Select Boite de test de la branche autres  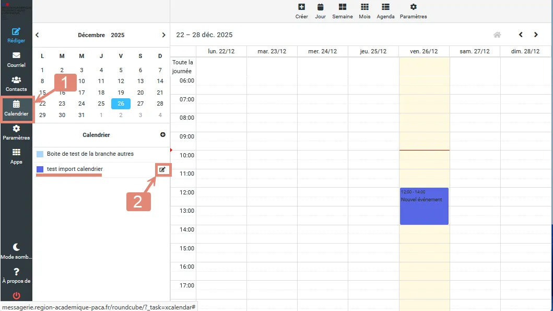click(90, 154)
